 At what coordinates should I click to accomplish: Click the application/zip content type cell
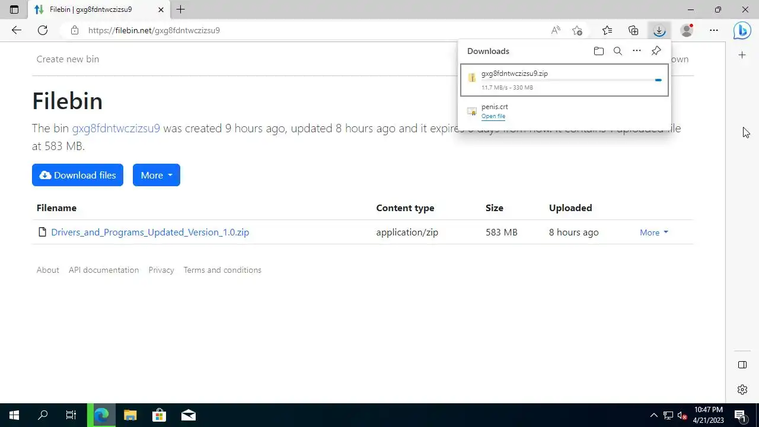coord(407,232)
